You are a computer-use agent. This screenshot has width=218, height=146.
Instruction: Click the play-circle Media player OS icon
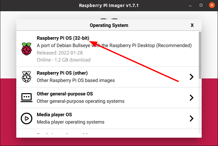27,118
